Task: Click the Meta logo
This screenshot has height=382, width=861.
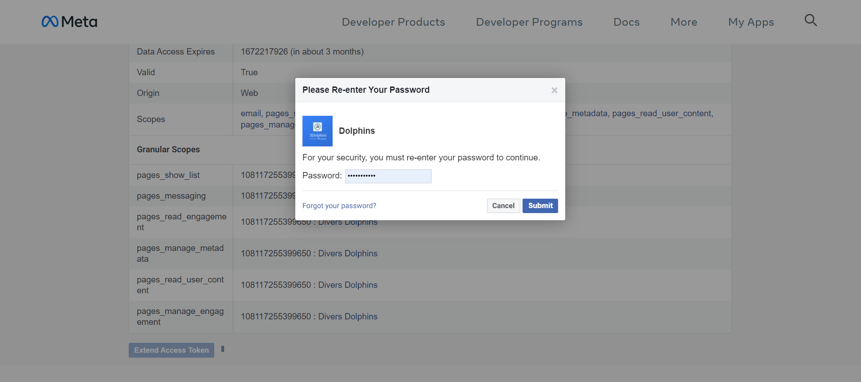Action: (x=69, y=22)
